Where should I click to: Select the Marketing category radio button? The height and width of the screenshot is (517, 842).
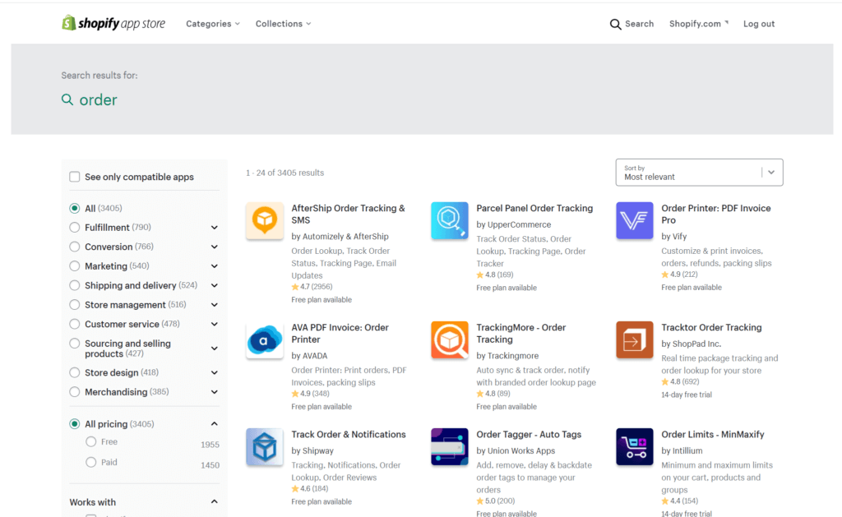click(x=75, y=266)
